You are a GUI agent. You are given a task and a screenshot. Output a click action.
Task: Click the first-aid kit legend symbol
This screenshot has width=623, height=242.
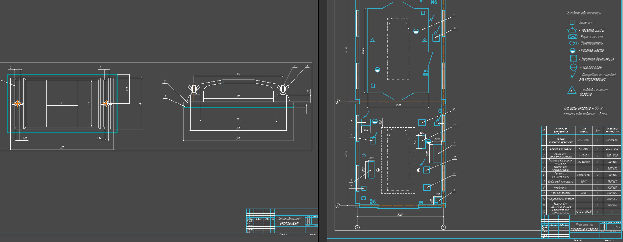[x=572, y=22]
